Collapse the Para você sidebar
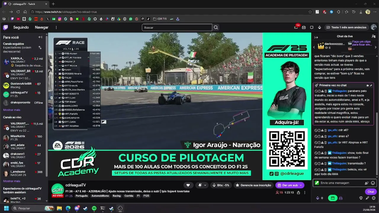Image resolution: width=379 pixels, height=213 pixels. click(40, 37)
